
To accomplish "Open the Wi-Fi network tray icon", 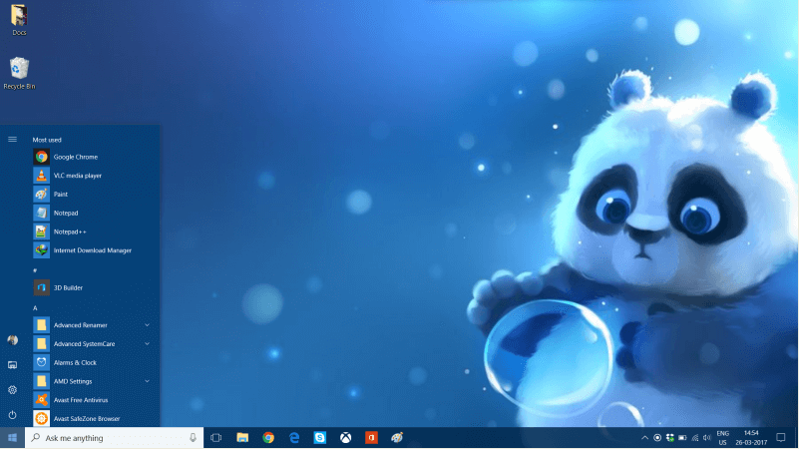I will click(695, 438).
